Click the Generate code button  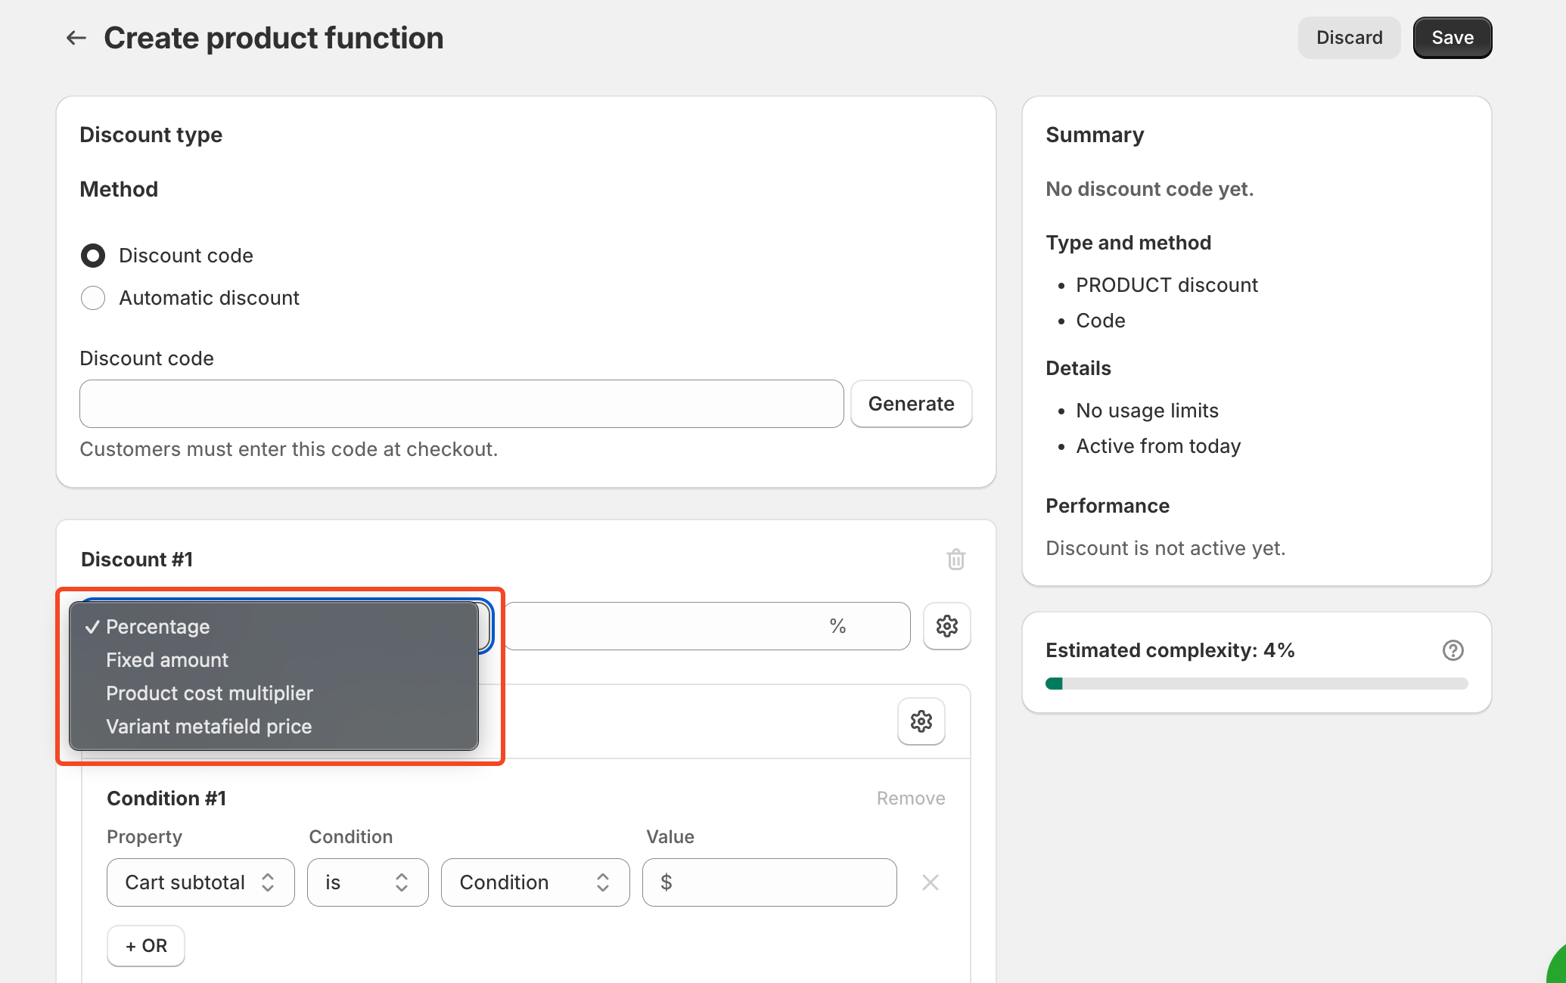[x=911, y=404]
